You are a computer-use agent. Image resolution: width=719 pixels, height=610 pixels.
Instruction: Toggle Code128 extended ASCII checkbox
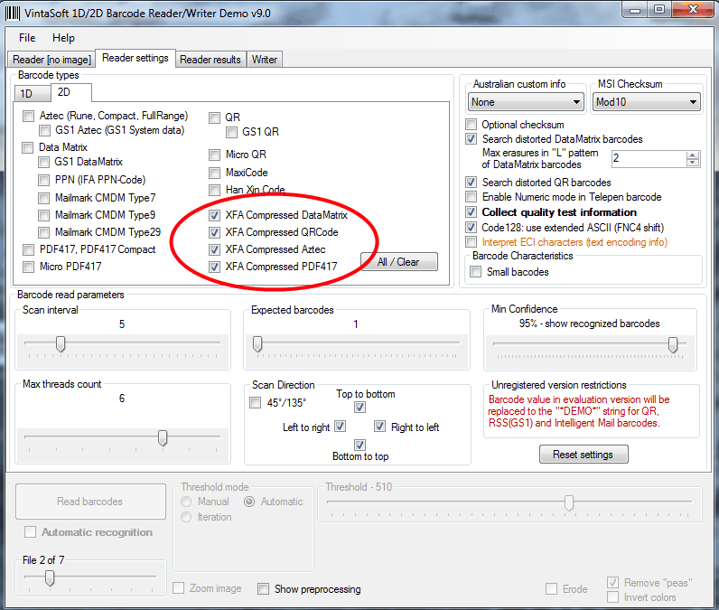(x=471, y=227)
